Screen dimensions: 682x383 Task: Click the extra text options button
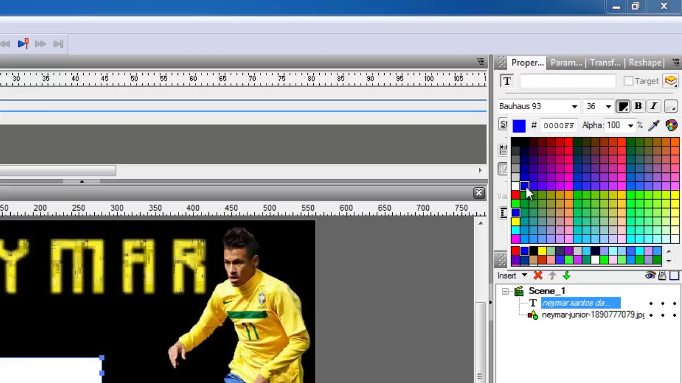click(670, 106)
